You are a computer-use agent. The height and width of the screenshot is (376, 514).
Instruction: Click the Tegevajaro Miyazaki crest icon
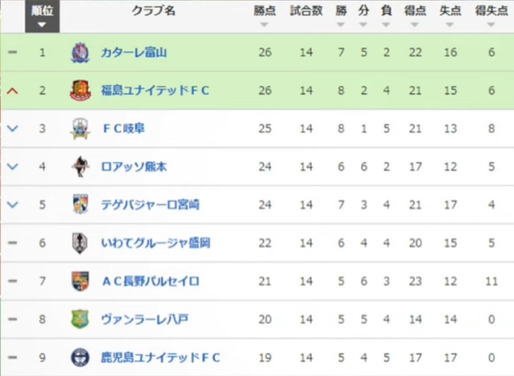click(80, 205)
